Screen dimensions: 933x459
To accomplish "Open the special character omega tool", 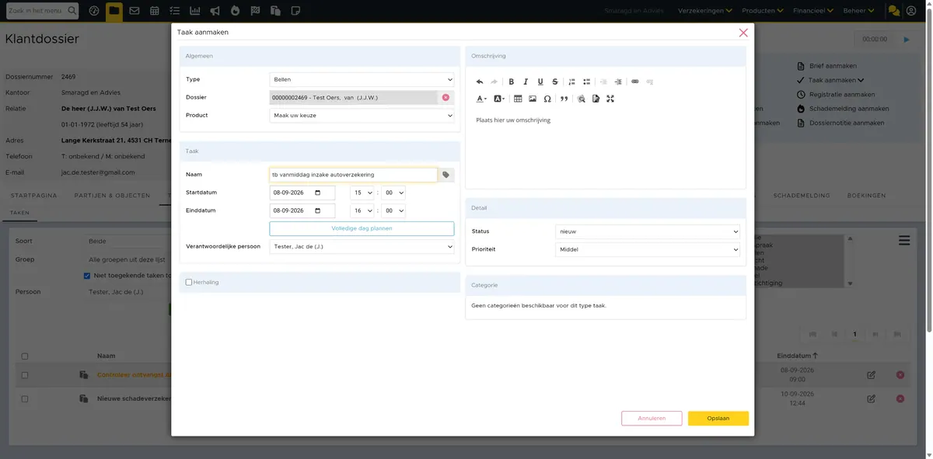I will click(547, 99).
